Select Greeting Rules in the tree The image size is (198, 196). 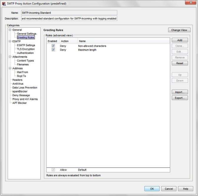26,37
